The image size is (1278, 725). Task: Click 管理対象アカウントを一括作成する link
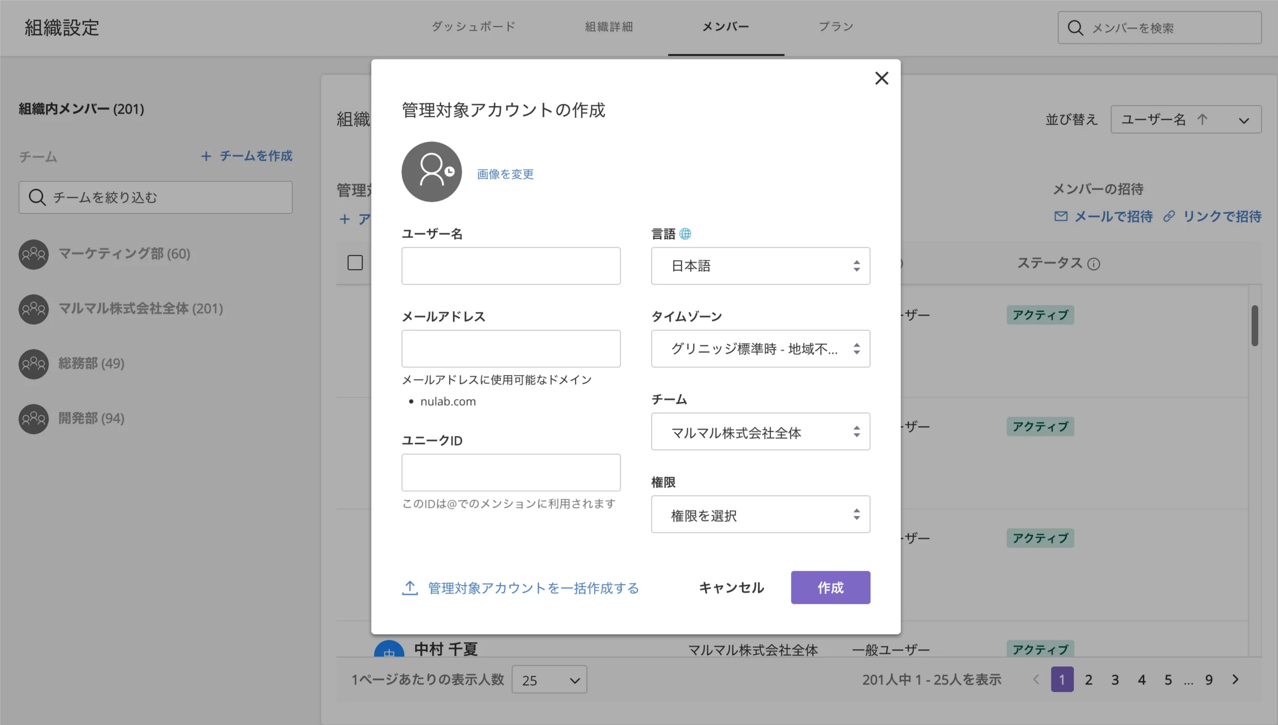[x=533, y=588]
